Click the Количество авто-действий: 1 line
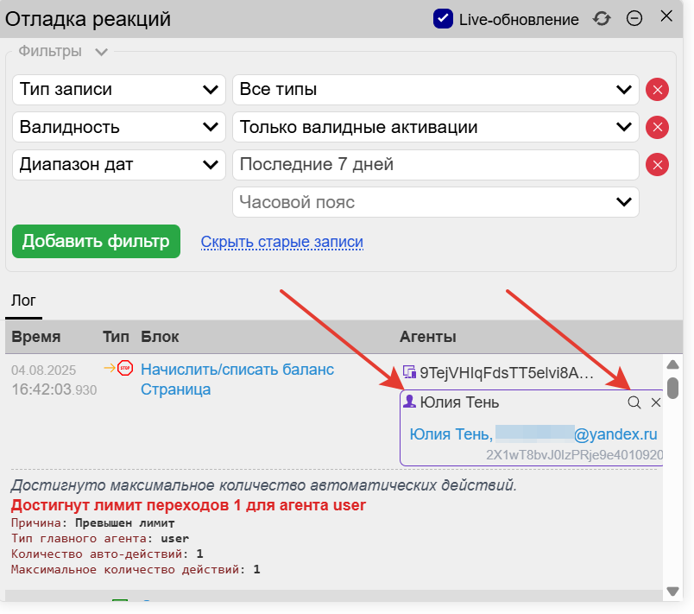Viewport: 694px width, 614px height. (107, 554)
